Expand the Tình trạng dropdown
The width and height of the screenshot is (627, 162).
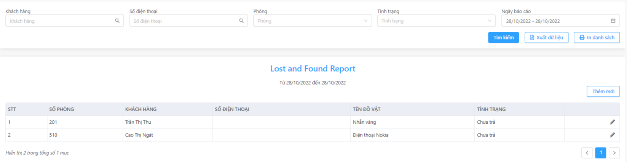436,21
